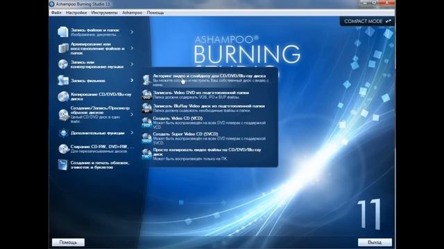Expand the Запись файлов и папок arrow
Viewport: 444px width, 249px height.
click(132, 32)
